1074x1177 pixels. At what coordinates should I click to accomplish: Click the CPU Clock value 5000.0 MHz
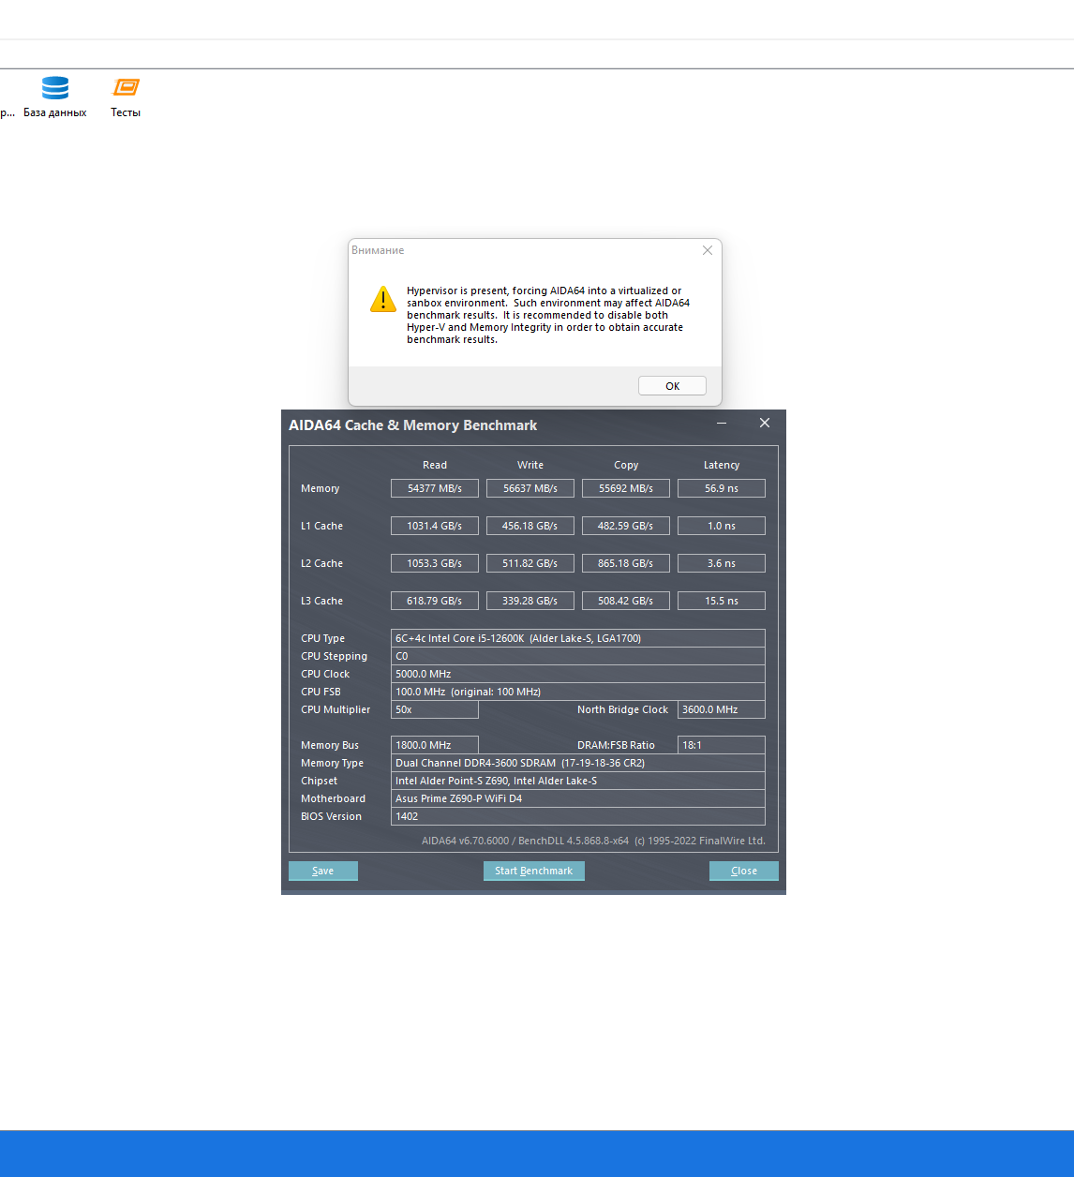coord(578,674)
